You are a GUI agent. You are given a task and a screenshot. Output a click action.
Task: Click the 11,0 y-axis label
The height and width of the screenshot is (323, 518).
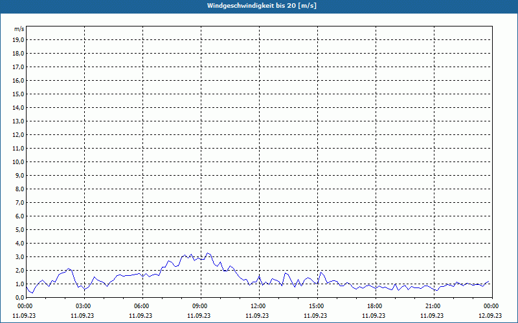(x=18, y=149)
